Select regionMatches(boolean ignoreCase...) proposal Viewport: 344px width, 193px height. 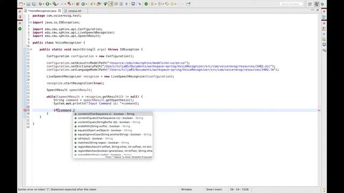tap(113, 151)
